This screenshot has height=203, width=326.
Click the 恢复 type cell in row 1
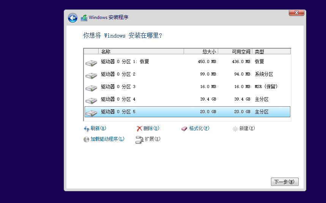(x=259, y=62)
